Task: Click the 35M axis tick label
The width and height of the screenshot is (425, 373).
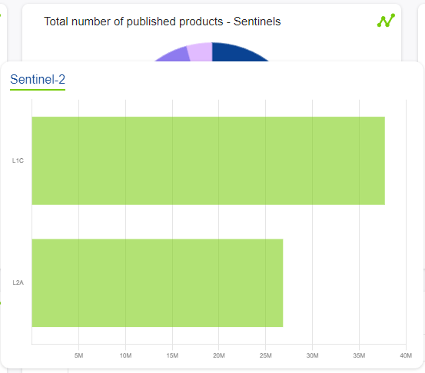Action: [359, 355]
